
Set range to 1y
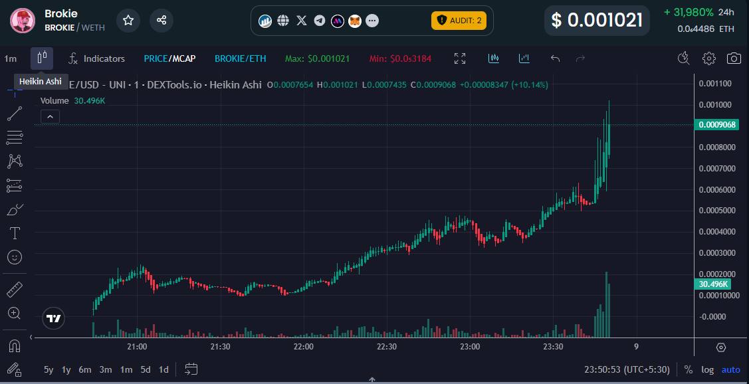click(x=66, y=369)
